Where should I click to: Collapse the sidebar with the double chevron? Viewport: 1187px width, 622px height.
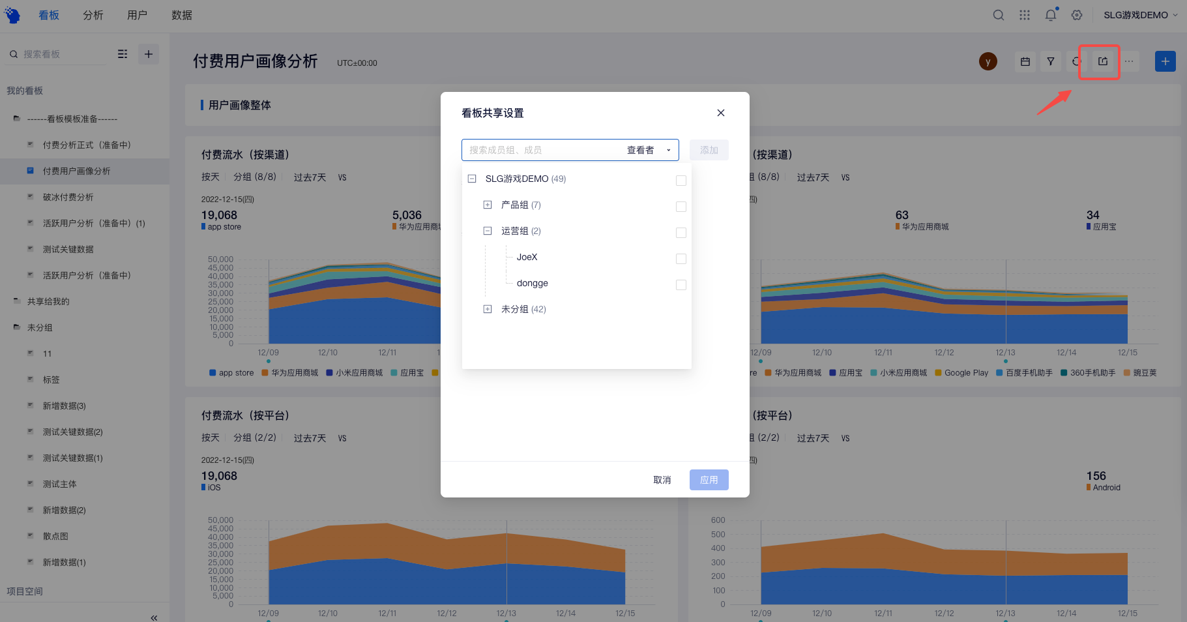(x=154, y=617)
